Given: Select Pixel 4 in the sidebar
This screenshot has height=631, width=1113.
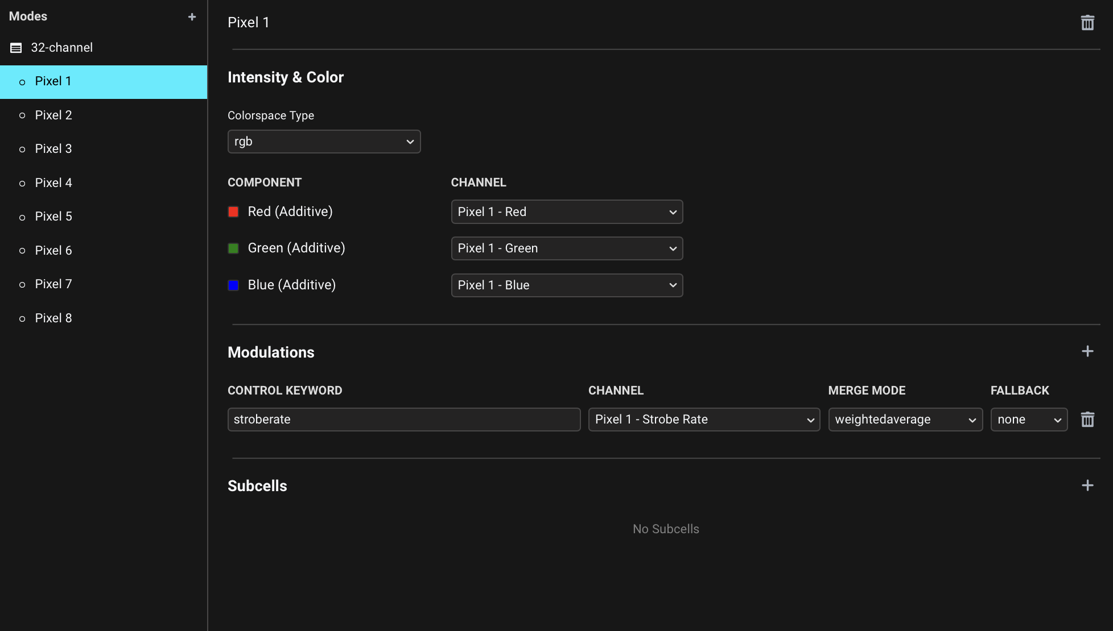Looking at the screenshot, I should (104, 183).
